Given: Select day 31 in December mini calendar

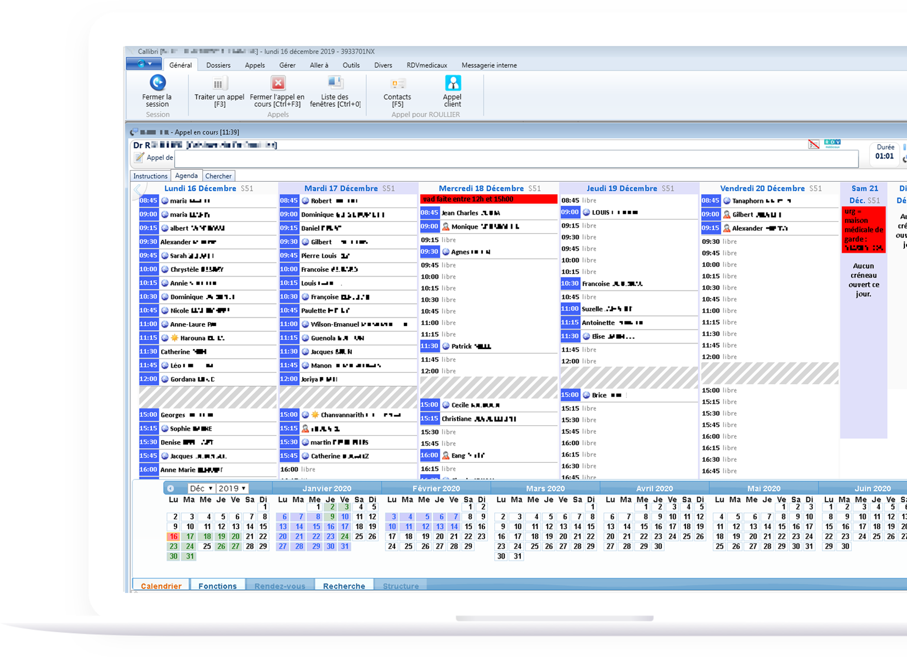Looking at the screenshot, I should (x=190, y=556).
